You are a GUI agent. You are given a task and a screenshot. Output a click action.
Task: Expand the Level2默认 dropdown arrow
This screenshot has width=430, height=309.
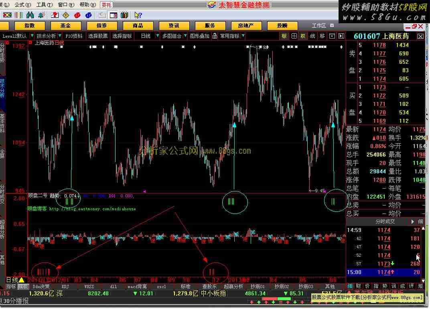(x=32, y=36)
